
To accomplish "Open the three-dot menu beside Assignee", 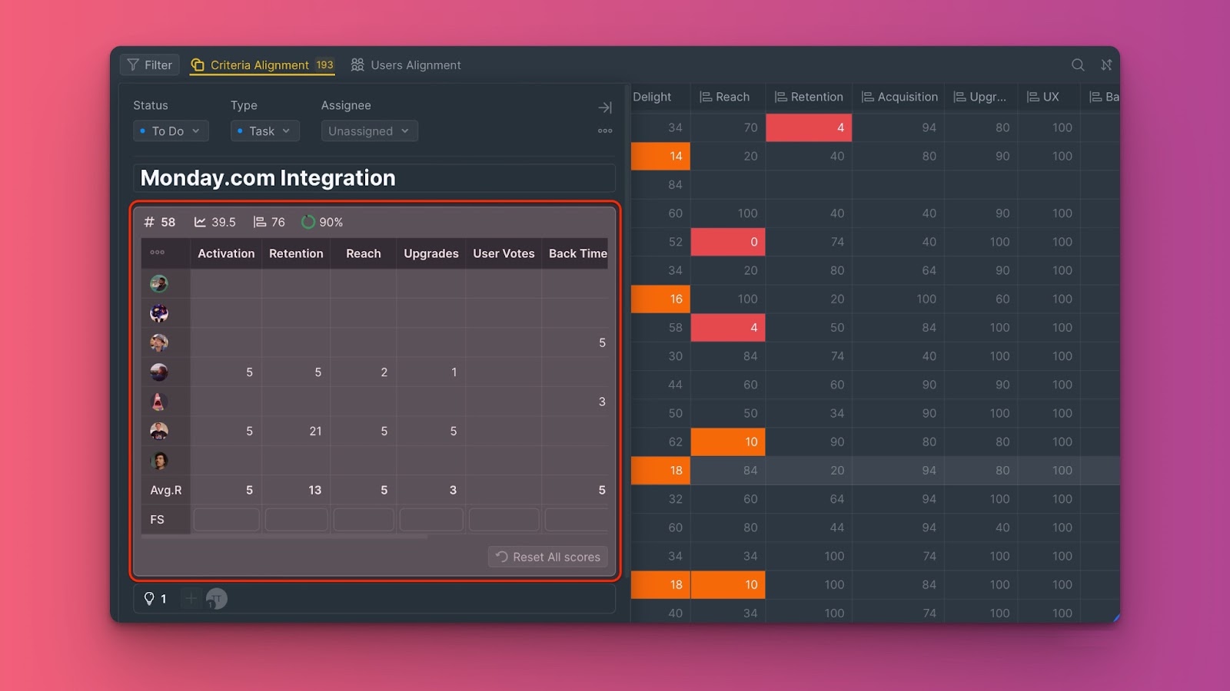I will tap(605, 131).
